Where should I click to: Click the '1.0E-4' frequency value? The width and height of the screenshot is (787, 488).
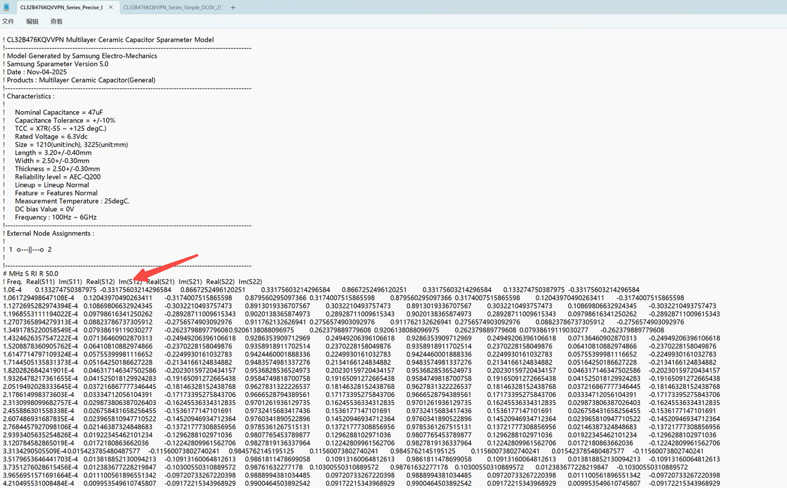pos(12,289)
